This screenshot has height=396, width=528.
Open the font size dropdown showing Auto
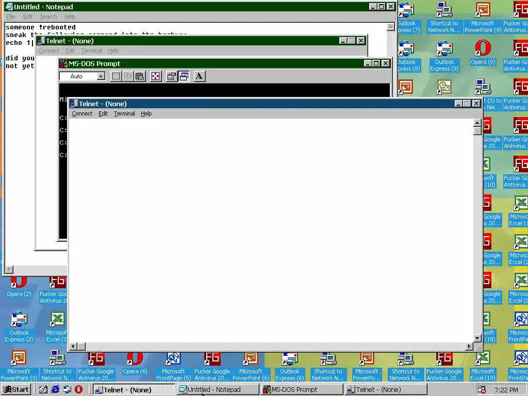(101, 76)
